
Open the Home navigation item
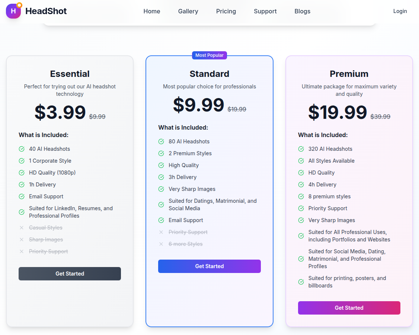(x=152, y=11)
